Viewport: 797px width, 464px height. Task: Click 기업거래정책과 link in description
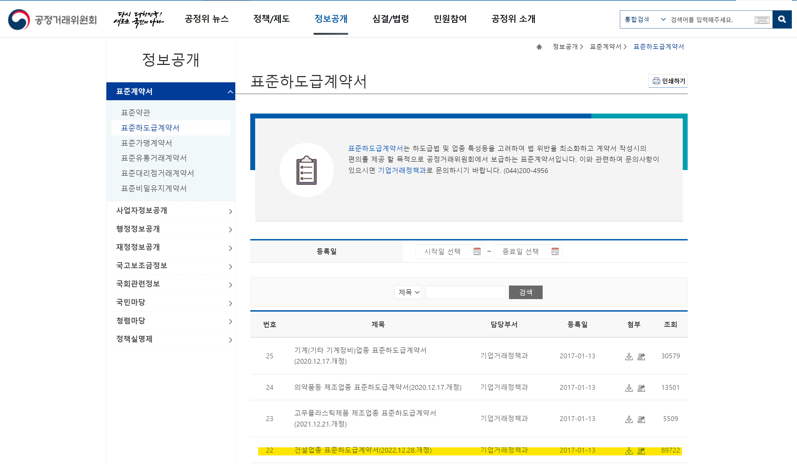402,171
